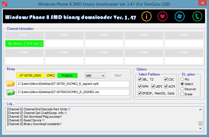The width and height of the screenshot is (209, 137).
Task: Click the app icon in title bar
Action: click(5, 4)
